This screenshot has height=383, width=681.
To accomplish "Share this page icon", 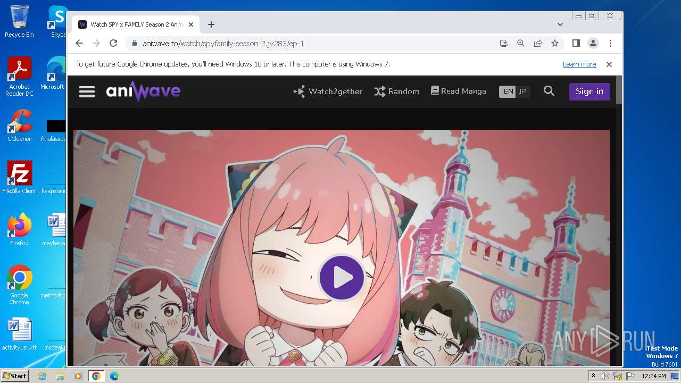I will (x=538, y=44).
